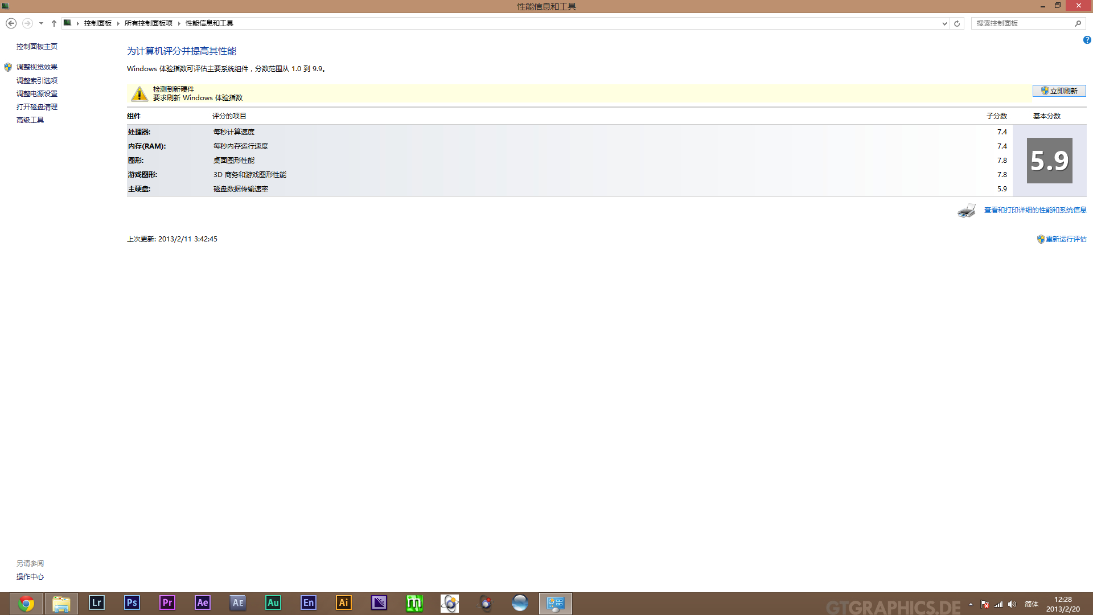The height and width of the screenshot is (615, 1093).
Task: Open recent locations dropdown arrow
Action: [x=41, y=23]
